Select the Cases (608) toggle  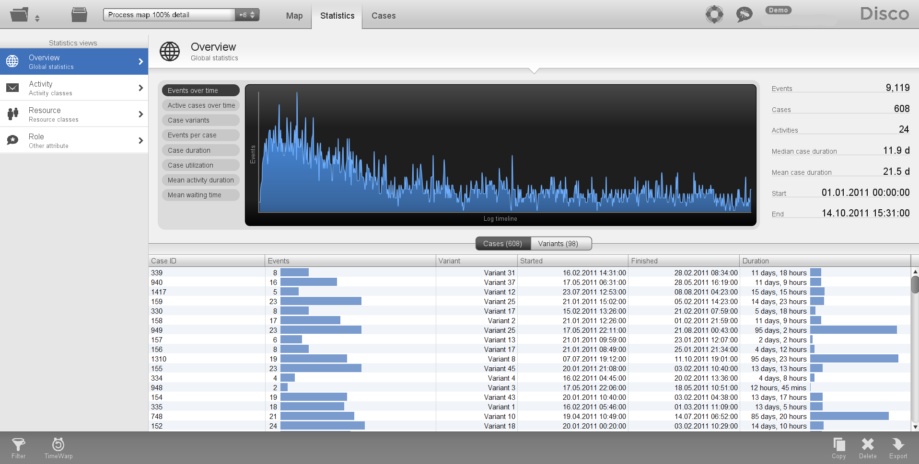coord(502,244)
